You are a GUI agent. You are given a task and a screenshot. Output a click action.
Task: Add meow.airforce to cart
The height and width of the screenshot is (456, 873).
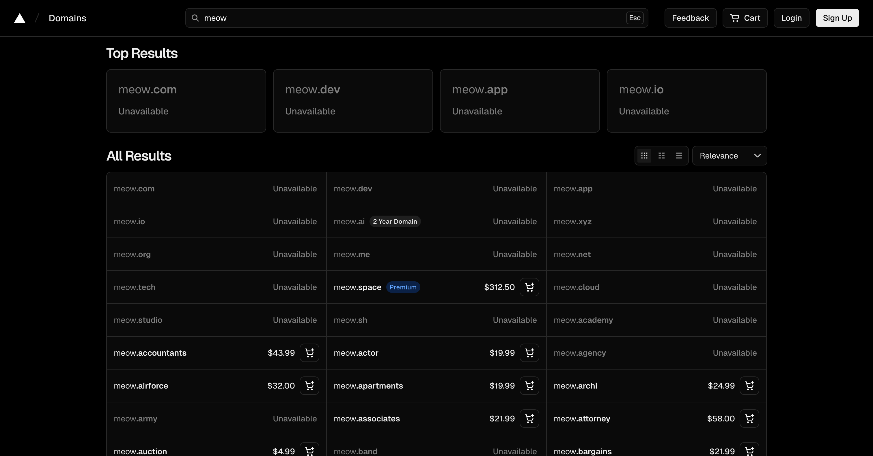[309, 386]
